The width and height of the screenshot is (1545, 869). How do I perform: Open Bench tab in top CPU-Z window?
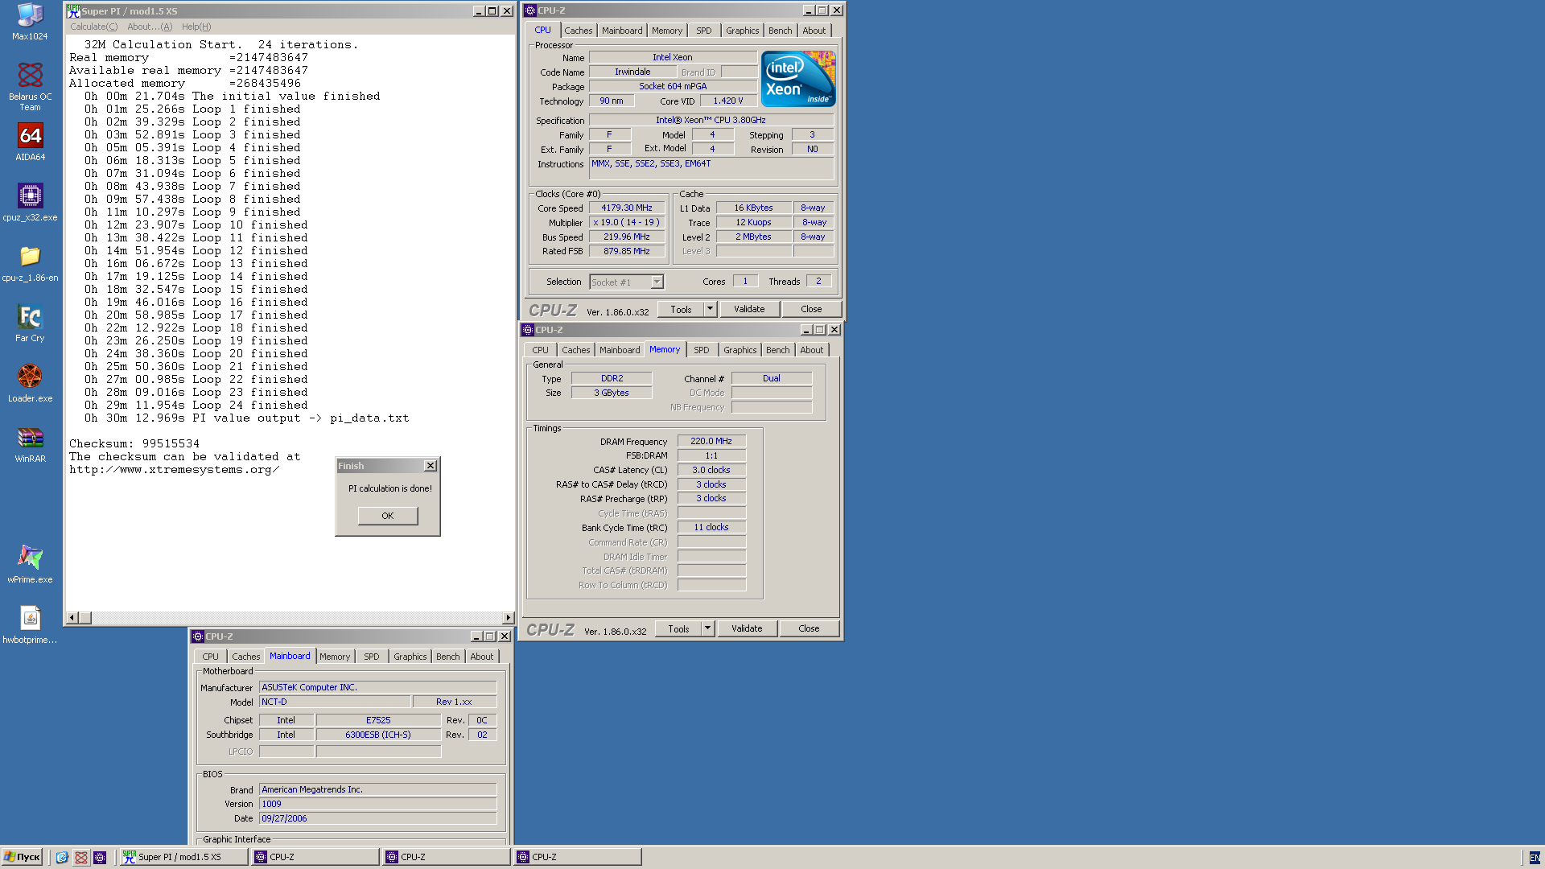point(780,31)
